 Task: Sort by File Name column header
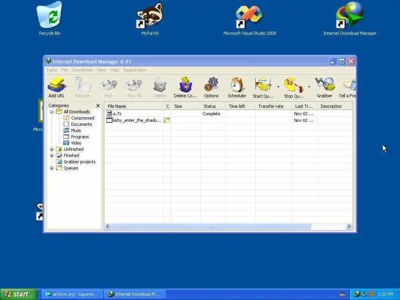point(134,106)
